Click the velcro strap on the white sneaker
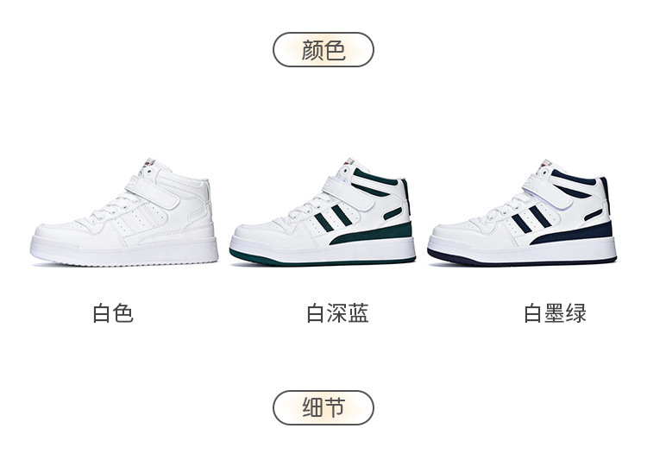 point(154,192)
